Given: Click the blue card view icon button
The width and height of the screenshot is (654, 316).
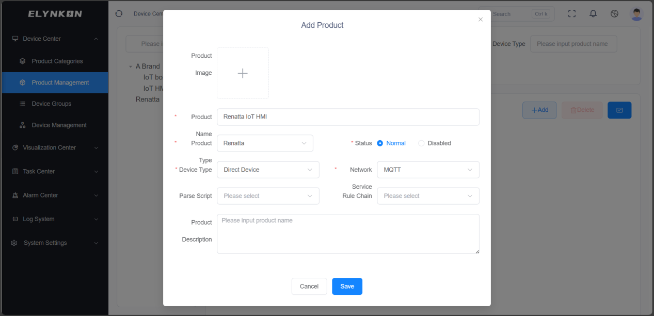Looking at the screenshot, I should pyautogui.click(x=619, y=110).
